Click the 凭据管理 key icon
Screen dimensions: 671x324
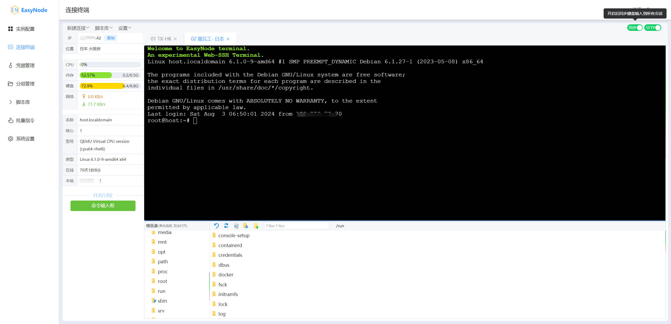pos(10,65)
